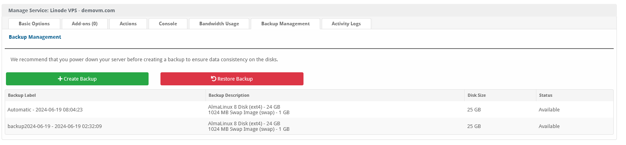
Task: Click the Manage Service Linode VPS title bar
Action: pos(309,10)
